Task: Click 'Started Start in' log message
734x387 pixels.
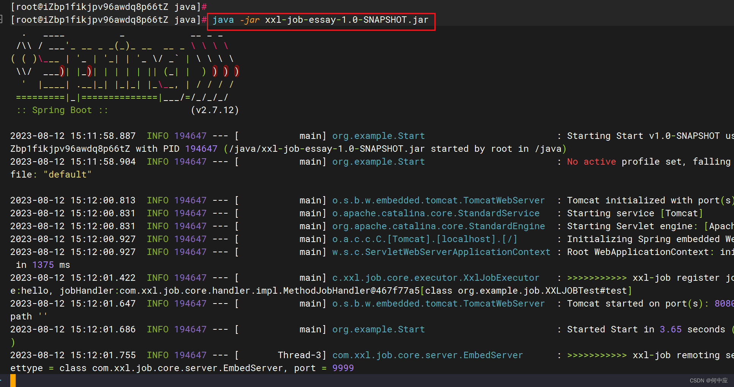Action: tap(611, 329)
